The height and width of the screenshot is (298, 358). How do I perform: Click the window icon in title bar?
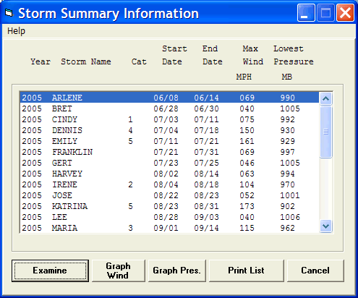point(9,13)
